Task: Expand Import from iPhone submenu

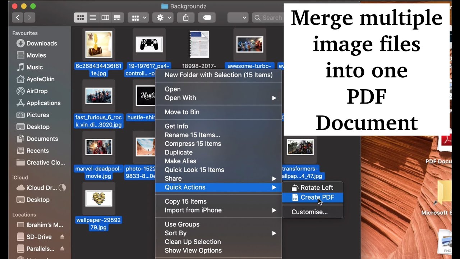Action: [x=218, y=210]
